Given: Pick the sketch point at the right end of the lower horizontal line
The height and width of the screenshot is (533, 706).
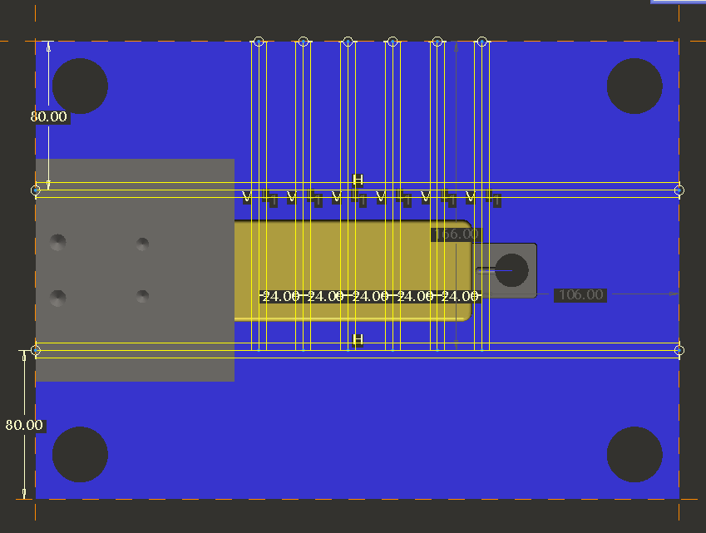Looking at the screenshot, I should [679, 350].
